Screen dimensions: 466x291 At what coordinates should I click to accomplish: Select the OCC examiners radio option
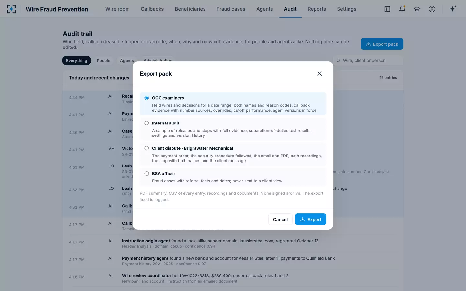[147, 98]
